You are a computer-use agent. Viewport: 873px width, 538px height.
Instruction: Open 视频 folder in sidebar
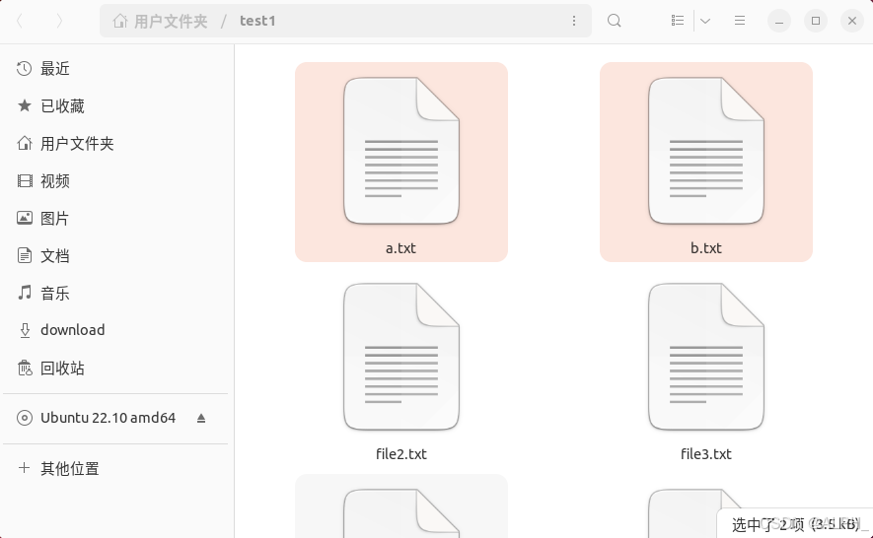pyautogui.click(x=118, y=181)
